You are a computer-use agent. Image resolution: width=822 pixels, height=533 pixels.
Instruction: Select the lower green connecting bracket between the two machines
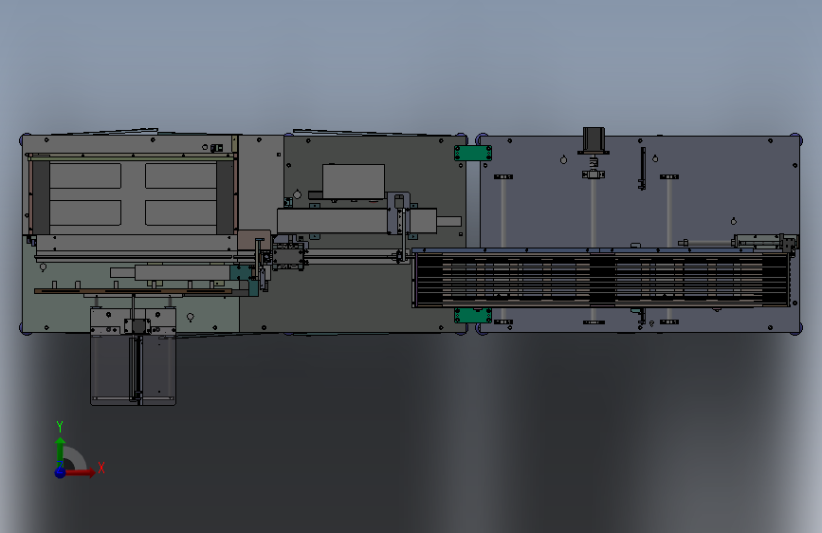473,315
